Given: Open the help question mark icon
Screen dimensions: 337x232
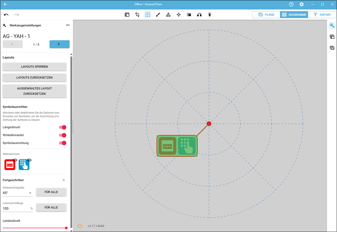Looking at the screenshot, I should point(291,4).
